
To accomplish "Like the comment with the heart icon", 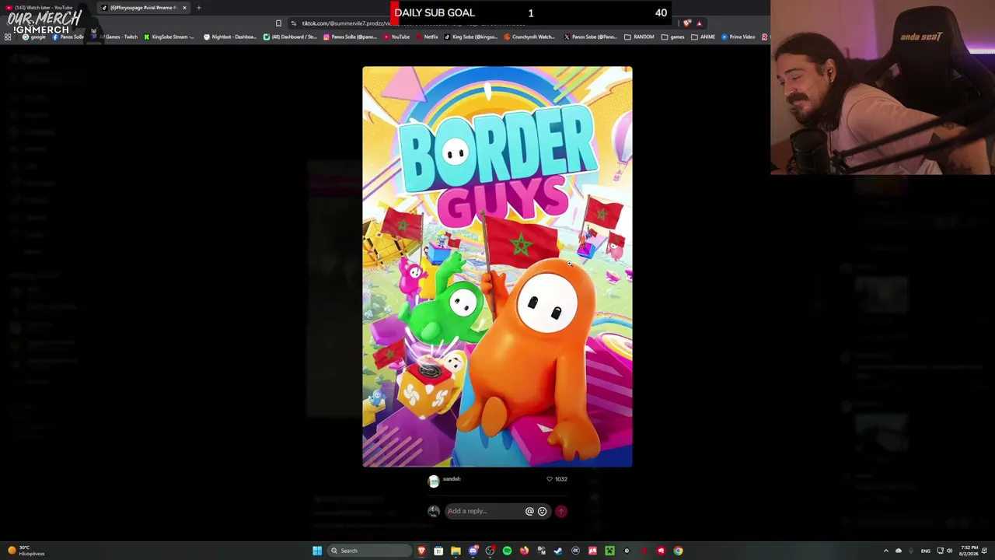I will tap(550, 479).
